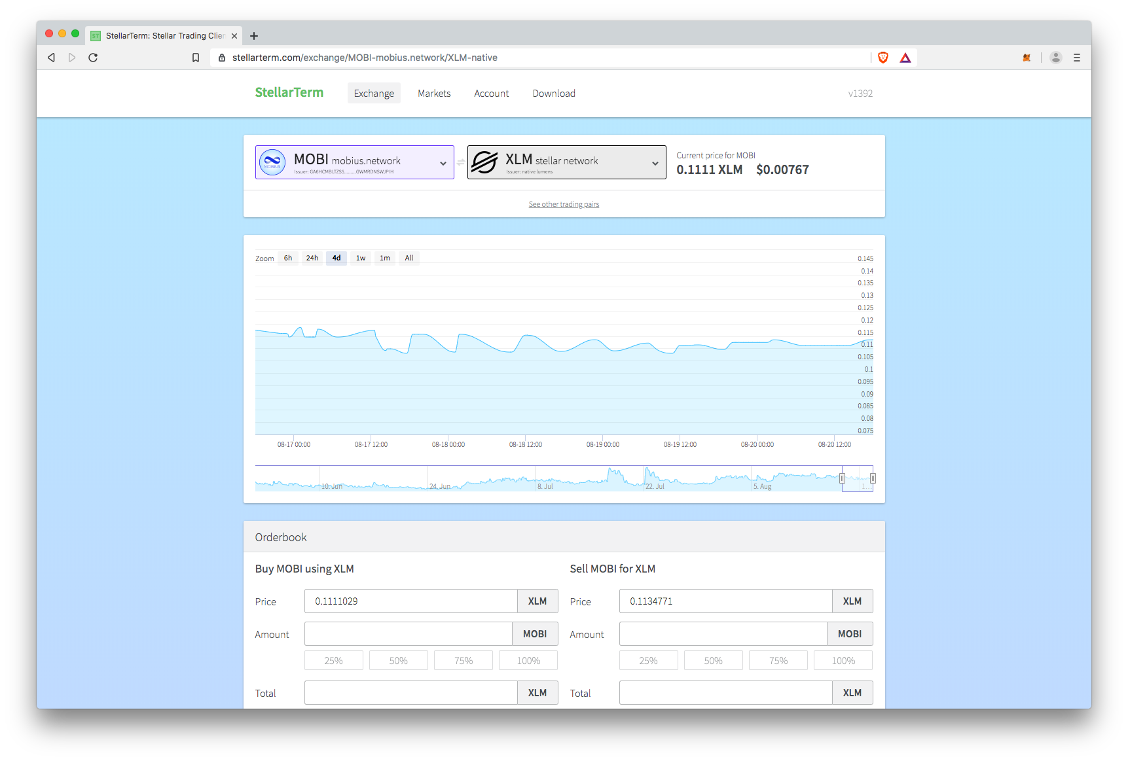1128x761 pixels.
Task: Bookmark this page using the bookmark icon
Action: (x=196, y=58)
